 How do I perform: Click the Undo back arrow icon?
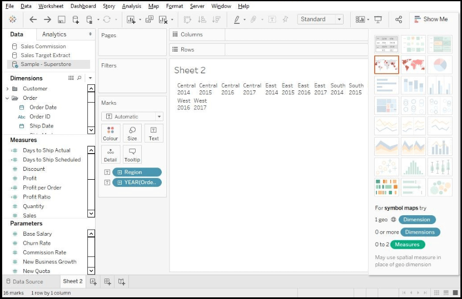(33, 19)
